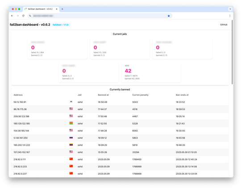This screenshot has height=189, width=242.
Task: Click the browser forward arrow
Action: pyautogui.click(x=17, y=16)
